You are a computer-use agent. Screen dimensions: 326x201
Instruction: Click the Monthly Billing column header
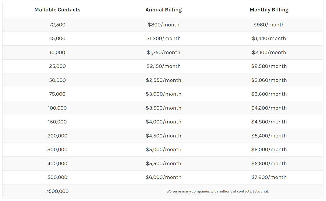[269, 10]
